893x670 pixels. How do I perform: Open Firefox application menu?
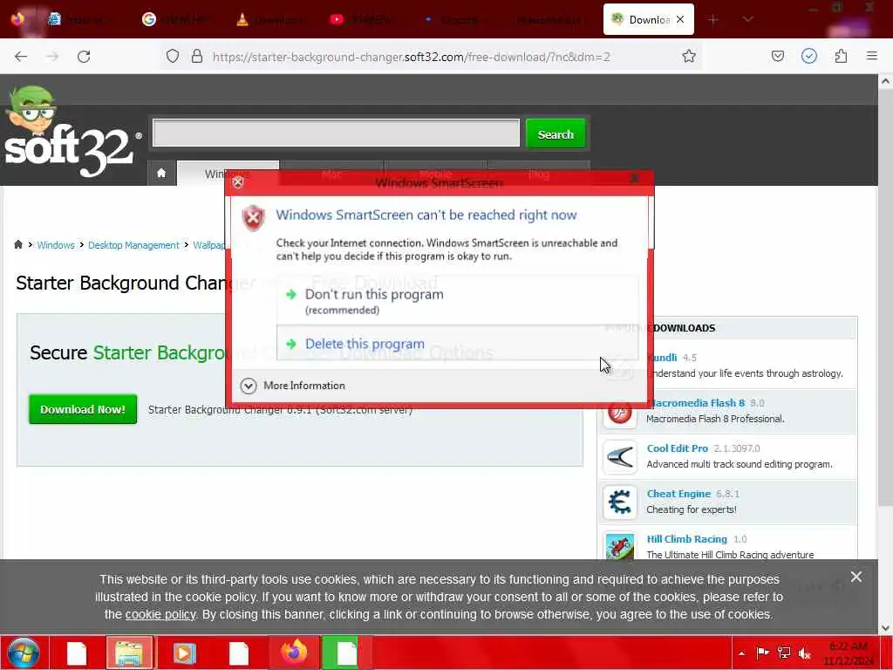872,56
